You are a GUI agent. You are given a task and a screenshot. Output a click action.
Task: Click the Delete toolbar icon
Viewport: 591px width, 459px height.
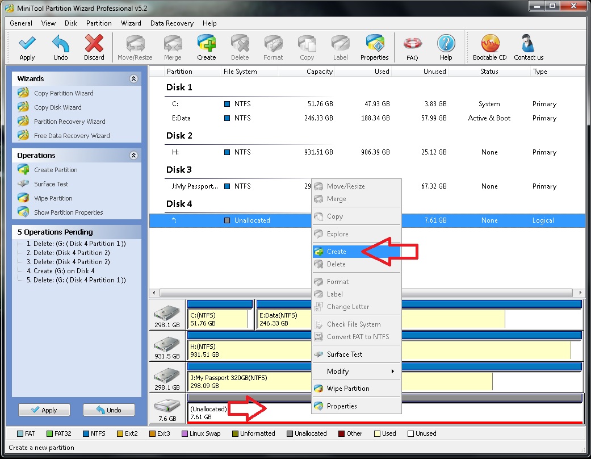pyautogui.click(x=240, y=44)
